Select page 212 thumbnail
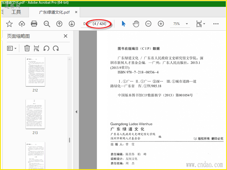 [35, 72]
